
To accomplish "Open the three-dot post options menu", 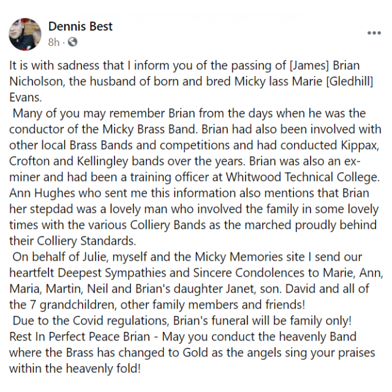I will click(x=374, y=34).
